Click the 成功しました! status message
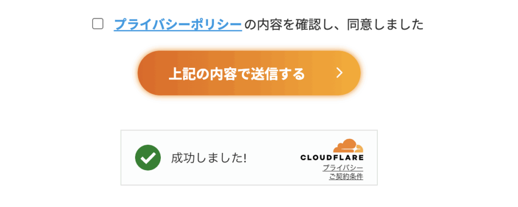This screenshot has height=207, width=518. [x=209, y=158]
